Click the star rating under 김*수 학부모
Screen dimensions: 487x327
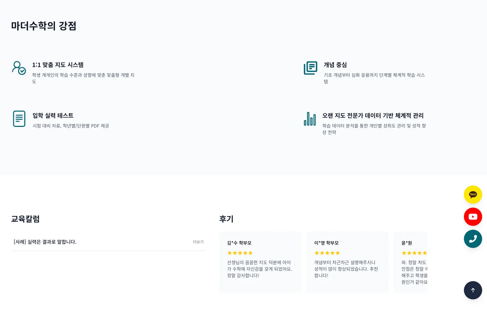click(x=240, y=253)
